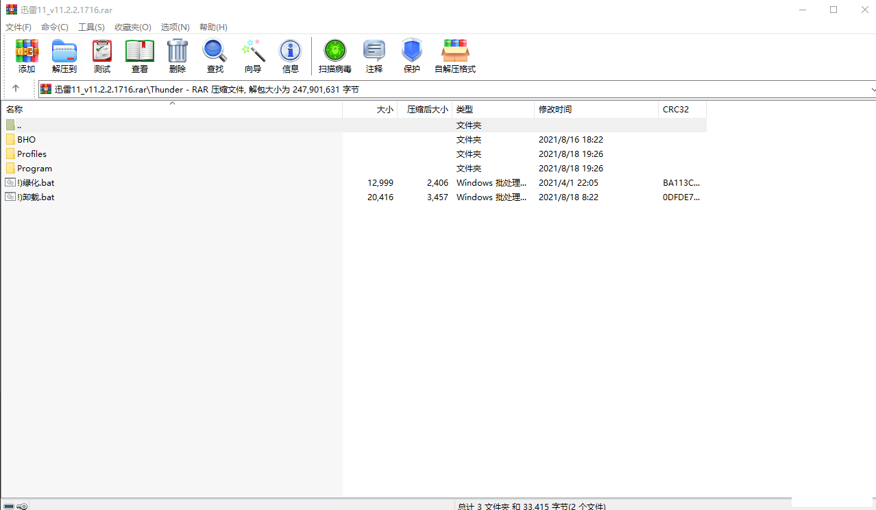Image resolution: width=876 pixels, height=510 pixels.
Task: Click the 信息 (Info) toolbar icon
Action: tap(291, 51)
